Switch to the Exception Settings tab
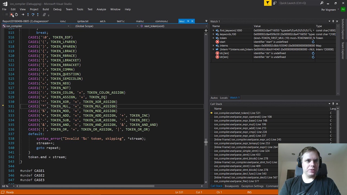347x195 pixels. click(252, 186)
